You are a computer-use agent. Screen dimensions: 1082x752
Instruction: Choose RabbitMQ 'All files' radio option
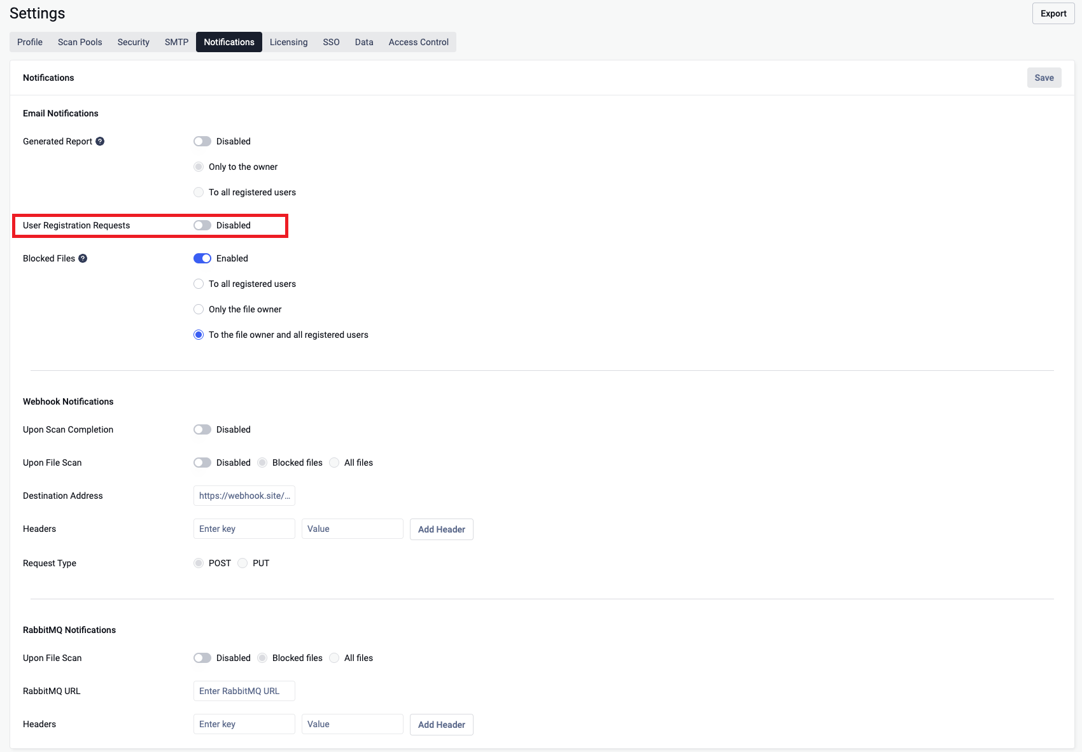(x=334, y=658)
